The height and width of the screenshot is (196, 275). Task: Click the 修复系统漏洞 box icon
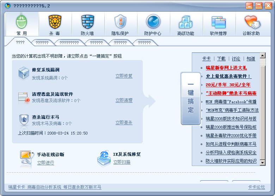coord(24,73)
